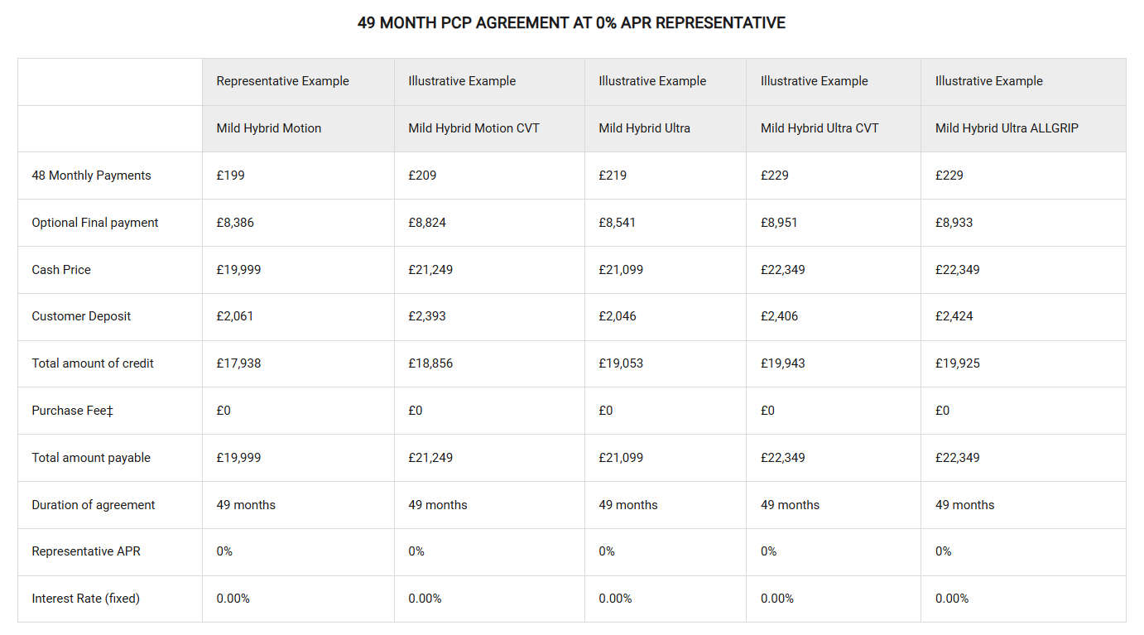Select the Representative Example column header
Image resolution: width=1144 pixels, height=635 pixels.
pos(282,81)
